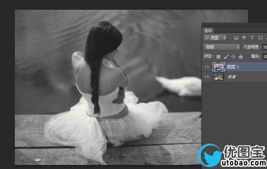Viewport: 267px width, 169px height.
Task: Select the 图层 1 layer name
Action: 233,67
